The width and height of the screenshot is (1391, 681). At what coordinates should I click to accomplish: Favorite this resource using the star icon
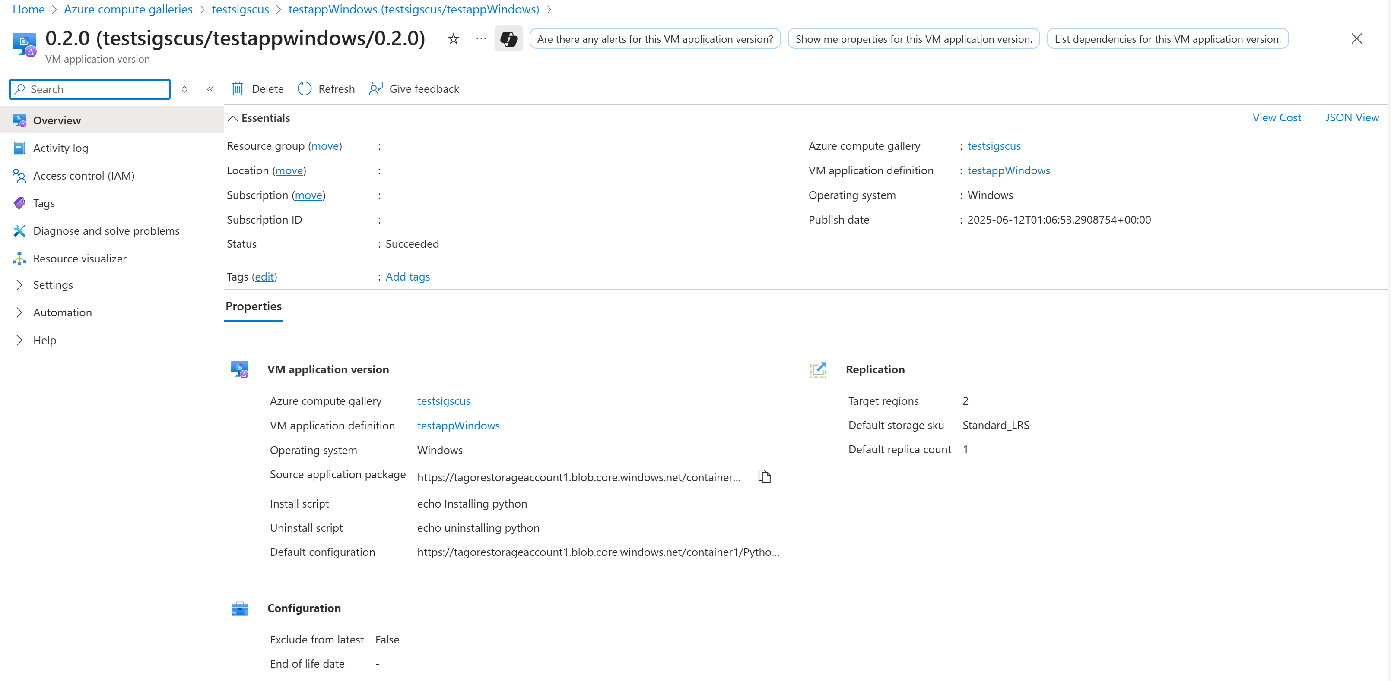pyautogui.click(x=453, y=38)
